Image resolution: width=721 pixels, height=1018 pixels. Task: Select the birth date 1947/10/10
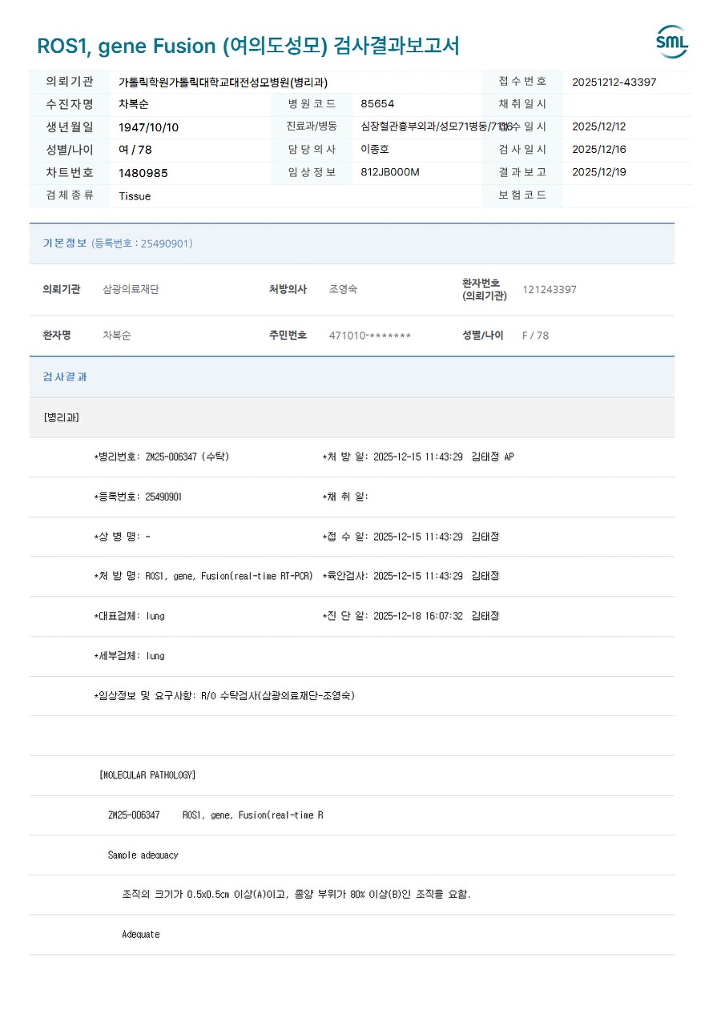[x=149, y=127]
